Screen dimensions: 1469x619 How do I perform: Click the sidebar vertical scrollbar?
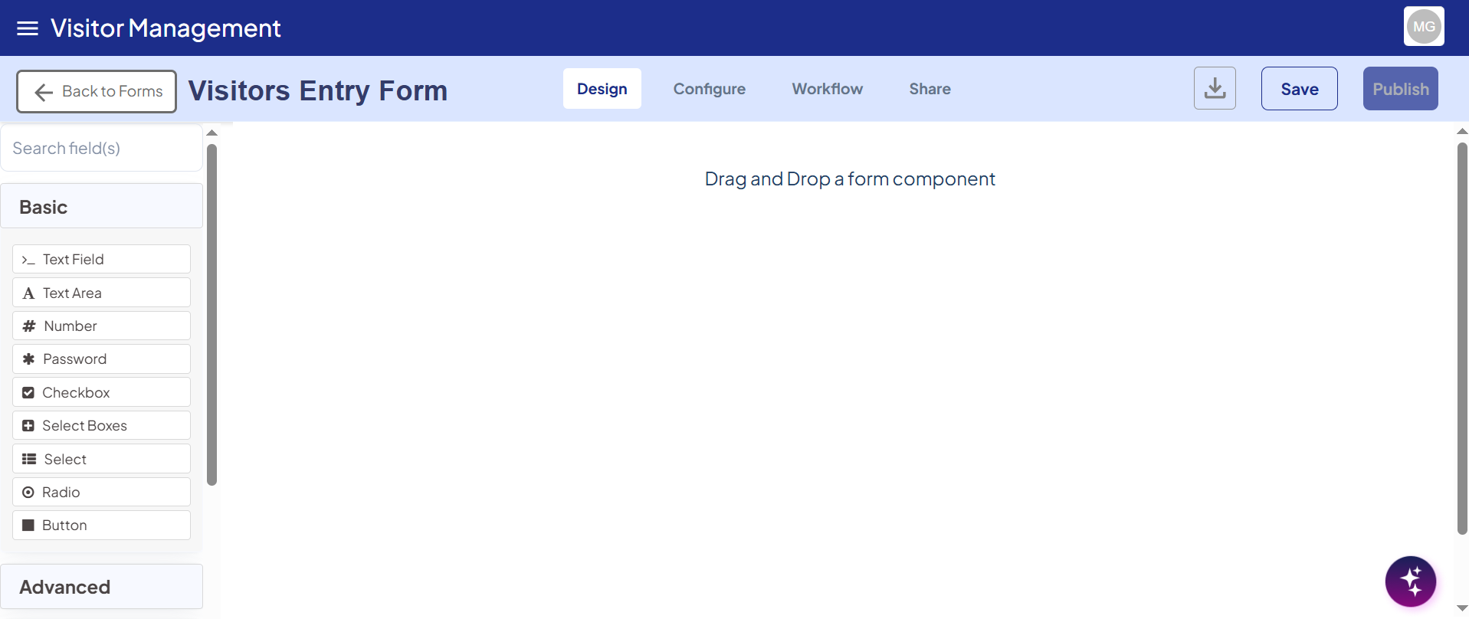[212, 314]
